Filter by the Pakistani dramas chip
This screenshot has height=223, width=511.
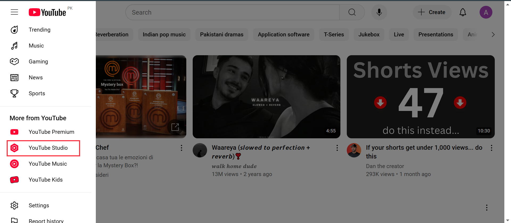(x=222, y=35)
